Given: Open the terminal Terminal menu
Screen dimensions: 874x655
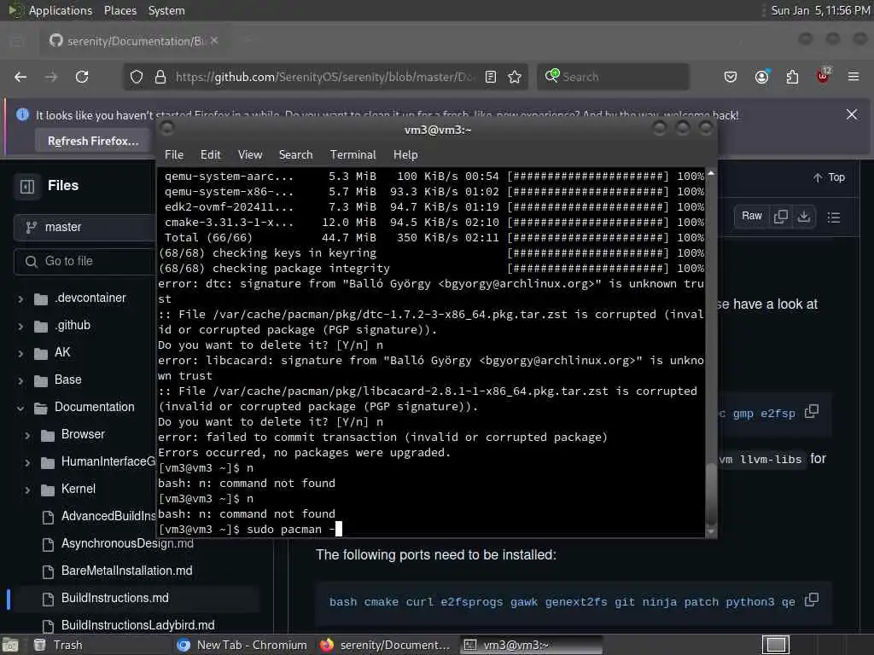Looking at the screenshot, I should (353, 155).
